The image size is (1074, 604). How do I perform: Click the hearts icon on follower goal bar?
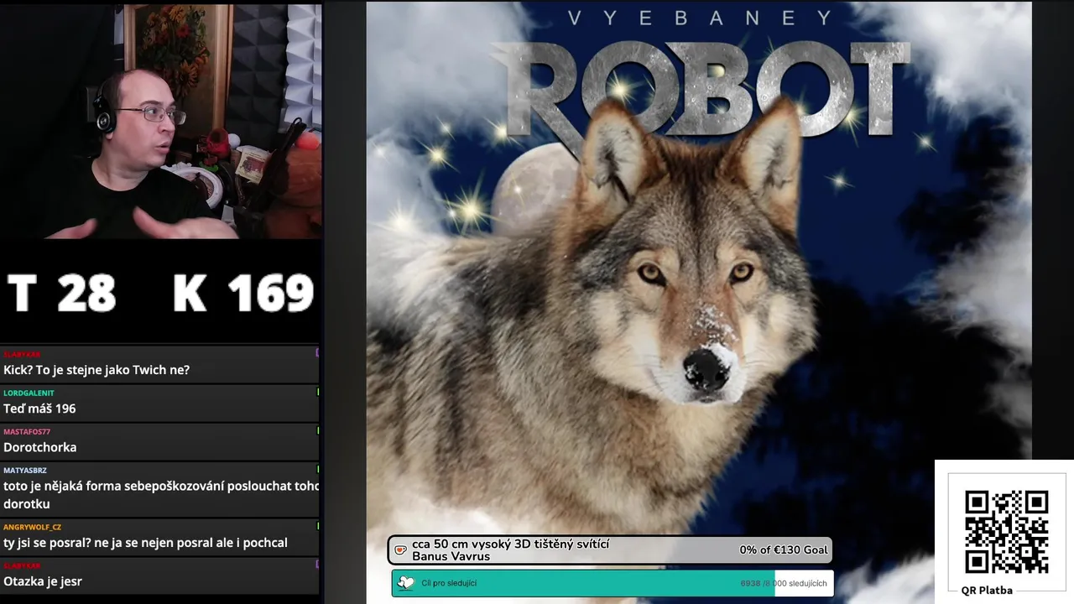(406, 583)
